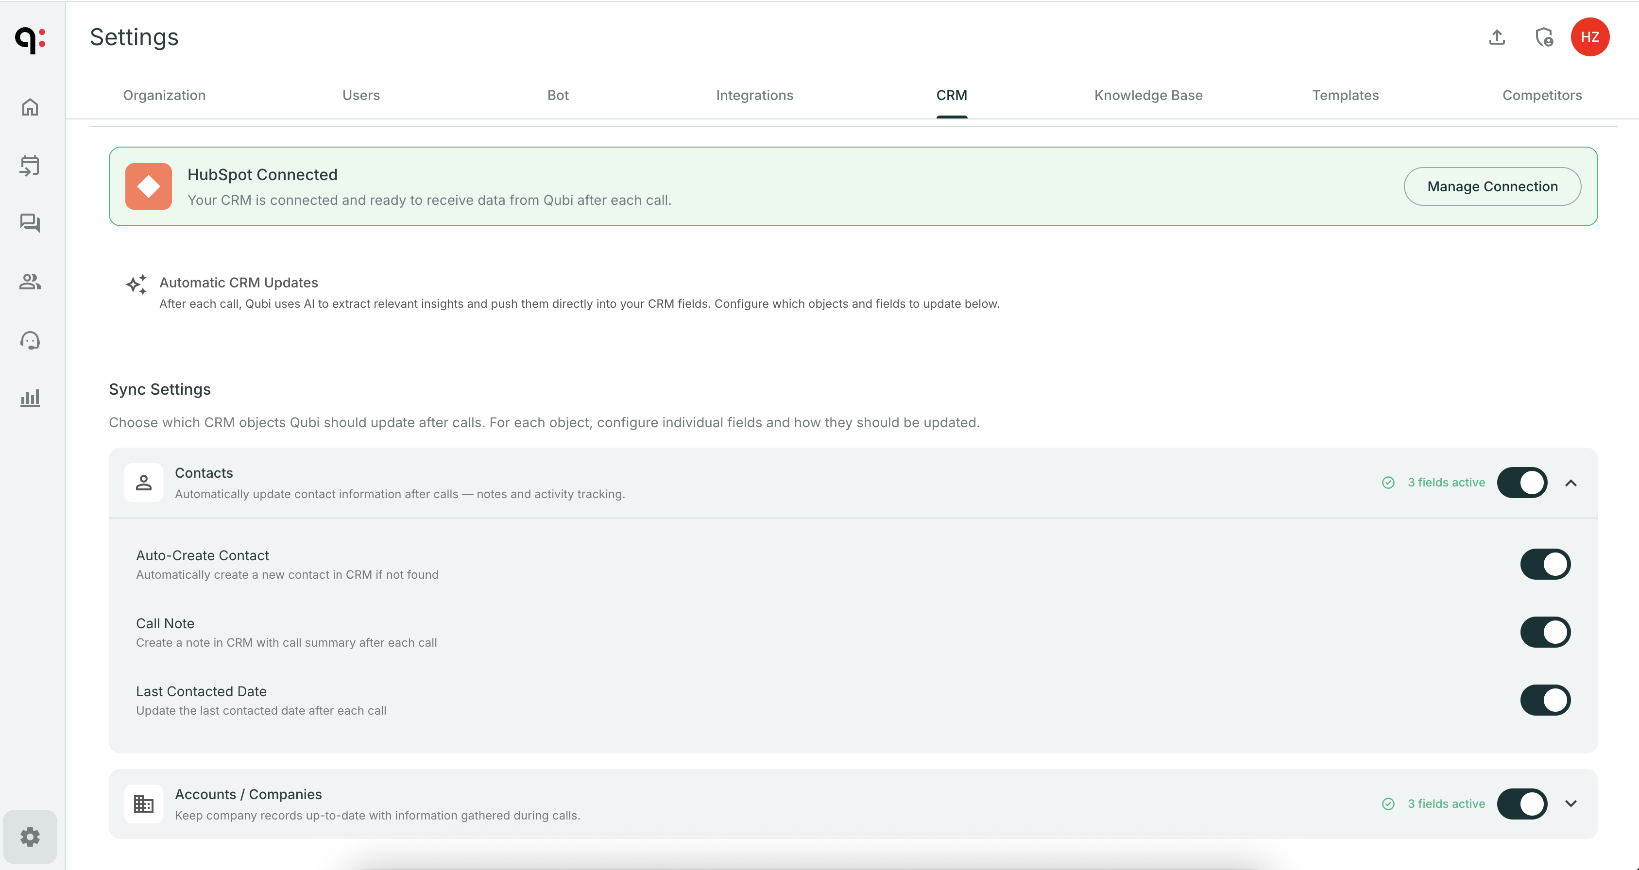Viewport: 1639px width, 870px height.
Task: Select the analytics bar chart icon
Action: click(x=30, y=398)
